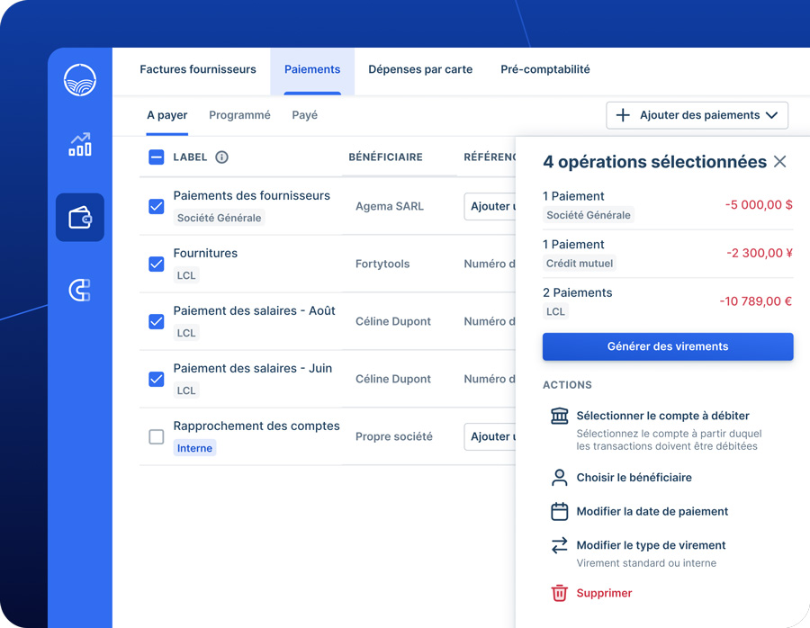810x628 pixels.
Task: Click the person icon for beneficiary
Action: [559, 478]
